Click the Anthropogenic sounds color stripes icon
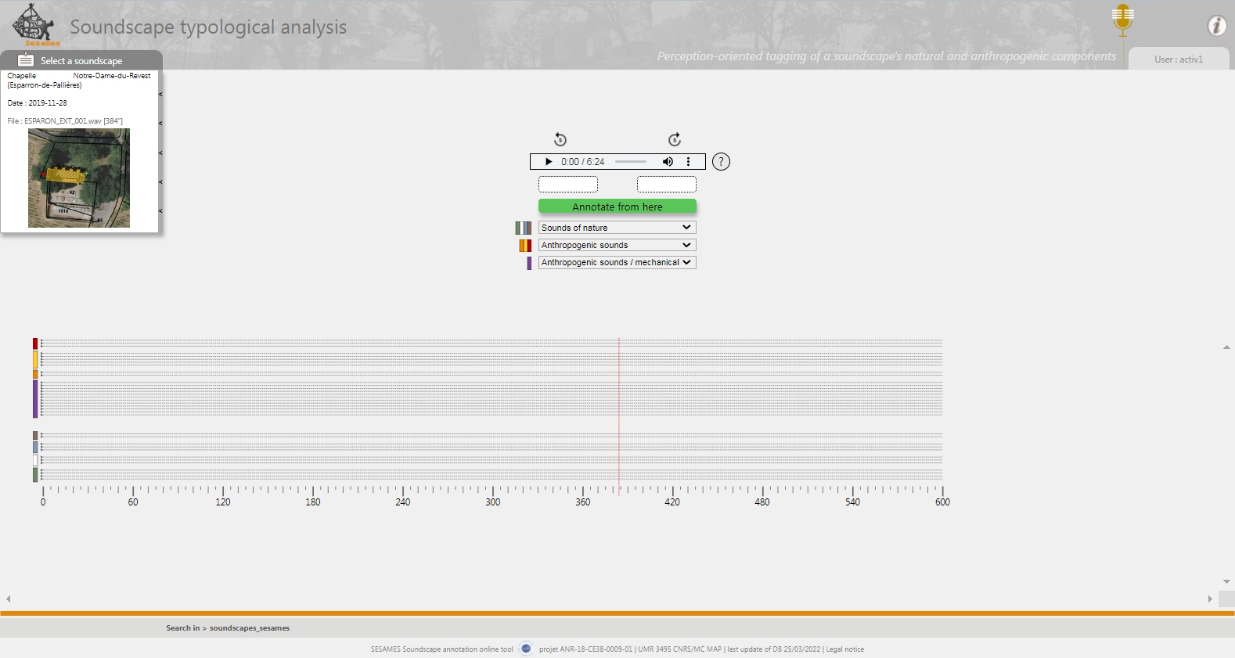 click(525, 246)
